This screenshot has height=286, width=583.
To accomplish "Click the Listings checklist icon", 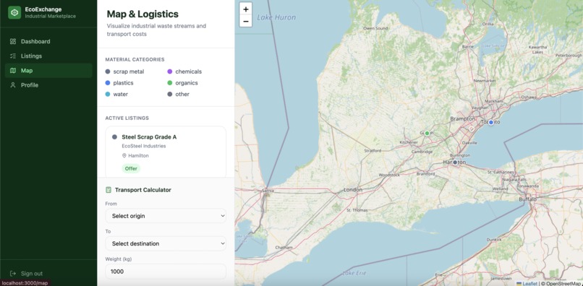I will 13,56.
